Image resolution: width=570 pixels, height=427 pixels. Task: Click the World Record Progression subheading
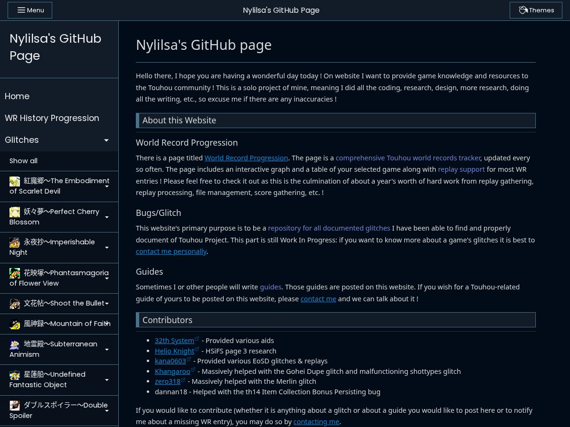187,143
